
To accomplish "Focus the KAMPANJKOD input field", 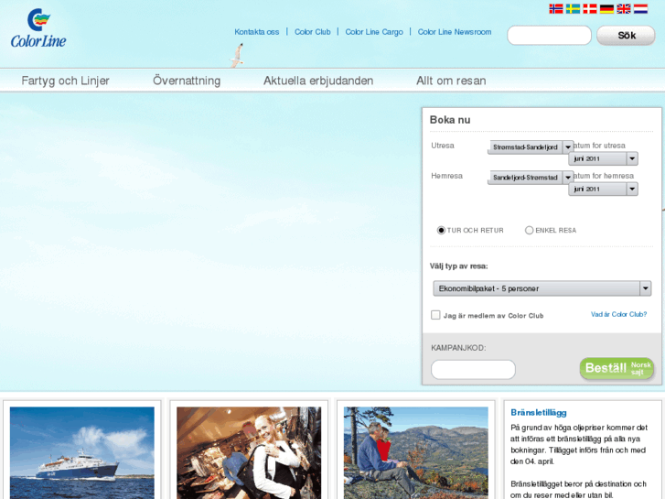I will pos(473,370).
